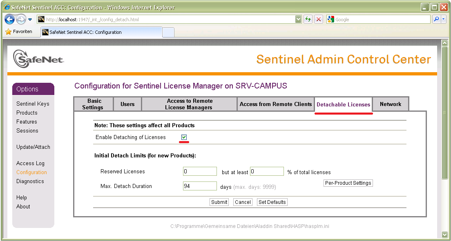Click the Sentinel Admin Control Center heading
The height and width of the screenshot is (241, 451).
tap(344, 59)
